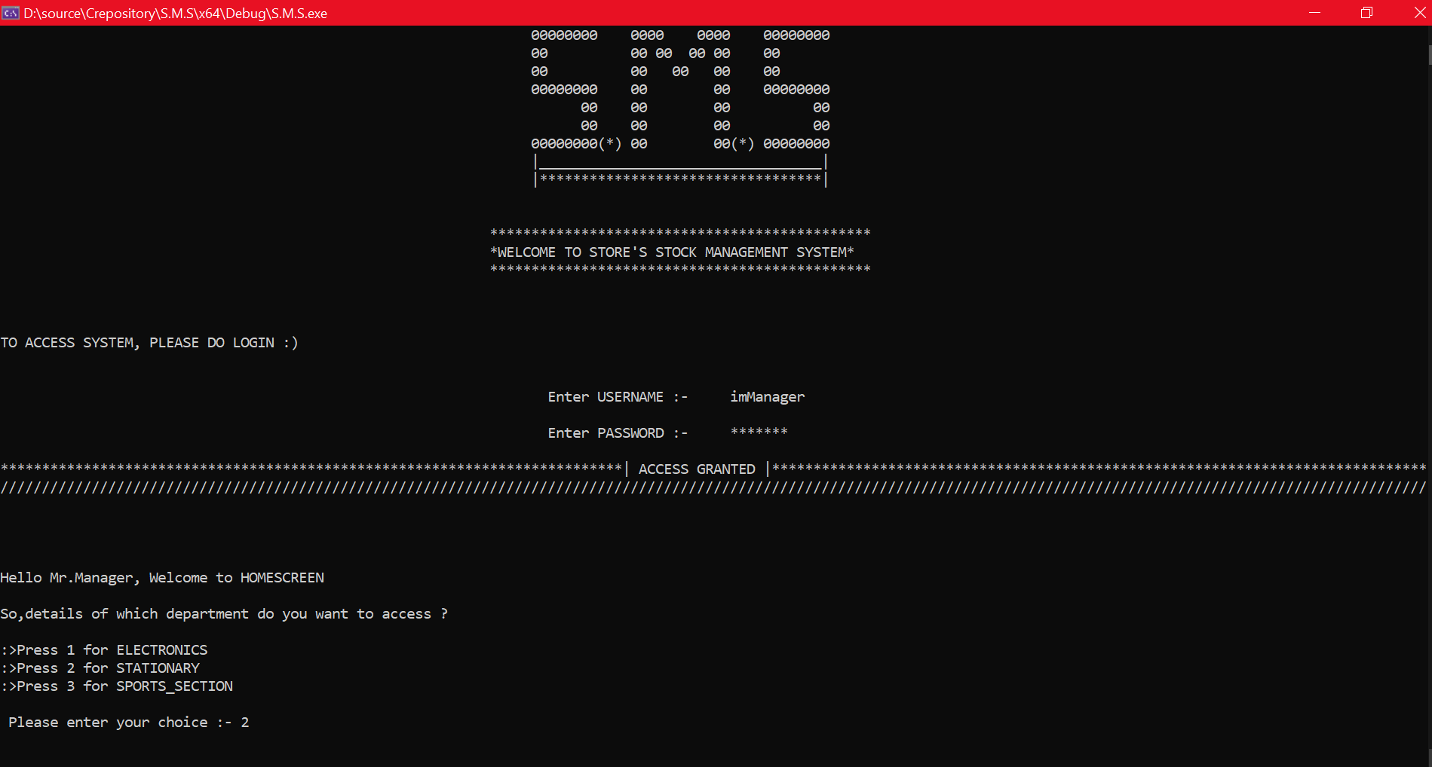The height and width of the screenshot is (767, 1432).
Task: Click the WELCOME TO STORE'S STOCK banner
Action: (670, 252)
